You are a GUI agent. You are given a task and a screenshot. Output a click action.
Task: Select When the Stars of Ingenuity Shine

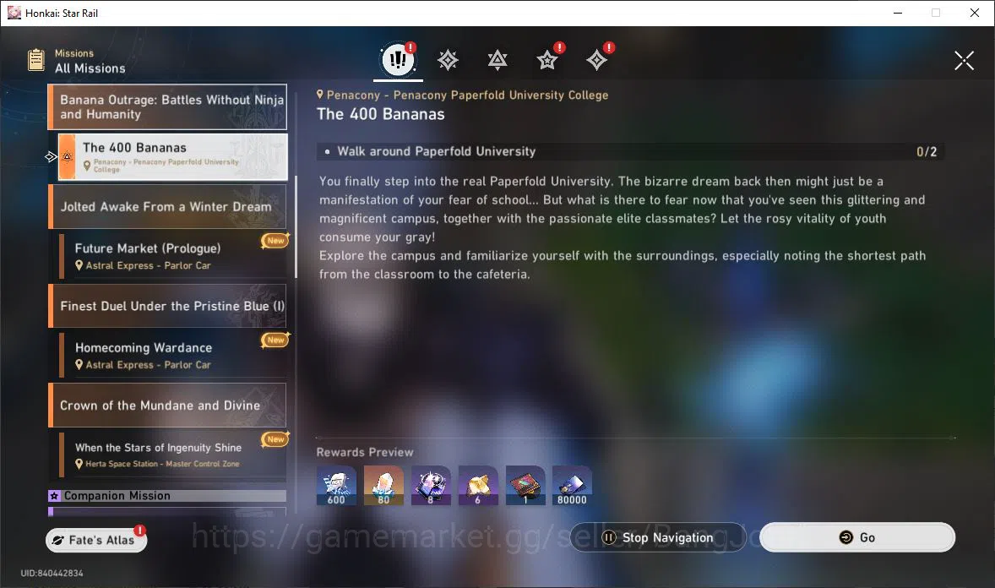(172, 455)
